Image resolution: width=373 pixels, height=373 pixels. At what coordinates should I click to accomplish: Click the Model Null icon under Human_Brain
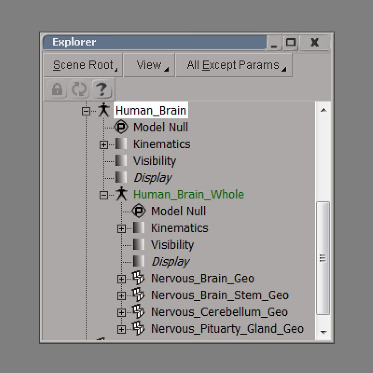pyautogui.click(x=121, y=127)
